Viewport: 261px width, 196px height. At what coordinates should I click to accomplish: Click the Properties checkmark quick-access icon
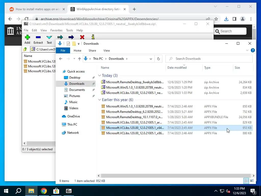68,44
